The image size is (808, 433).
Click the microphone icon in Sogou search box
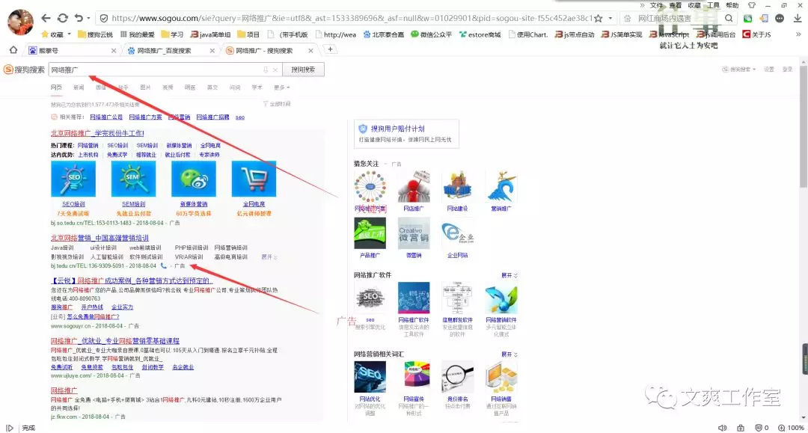[x=266, y=70]
